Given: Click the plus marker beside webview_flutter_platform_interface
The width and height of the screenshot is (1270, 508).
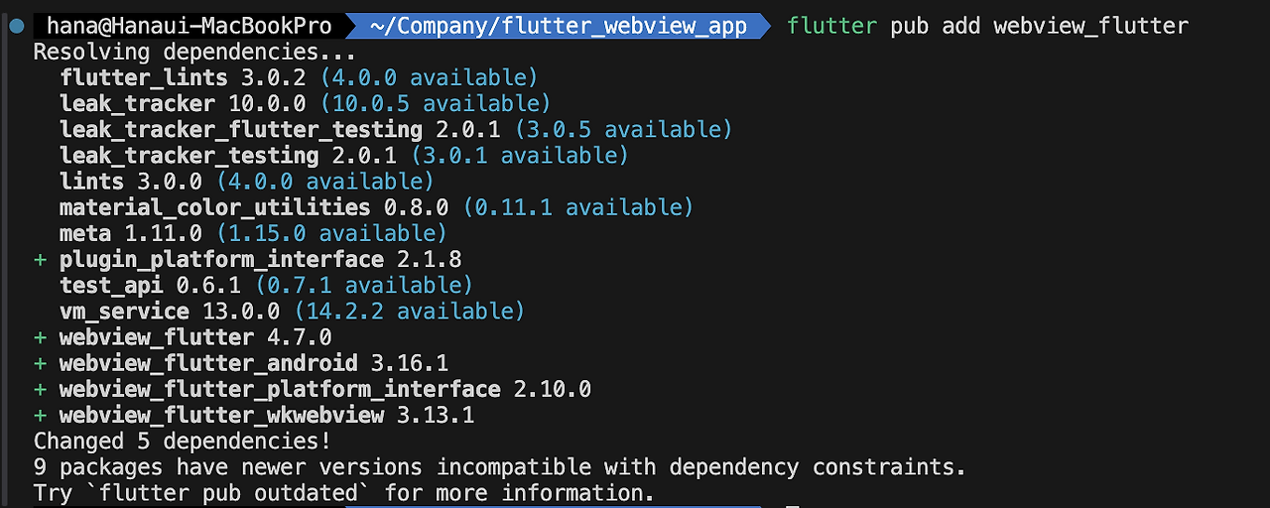Looking at the screenshot, I should point(40,389).
